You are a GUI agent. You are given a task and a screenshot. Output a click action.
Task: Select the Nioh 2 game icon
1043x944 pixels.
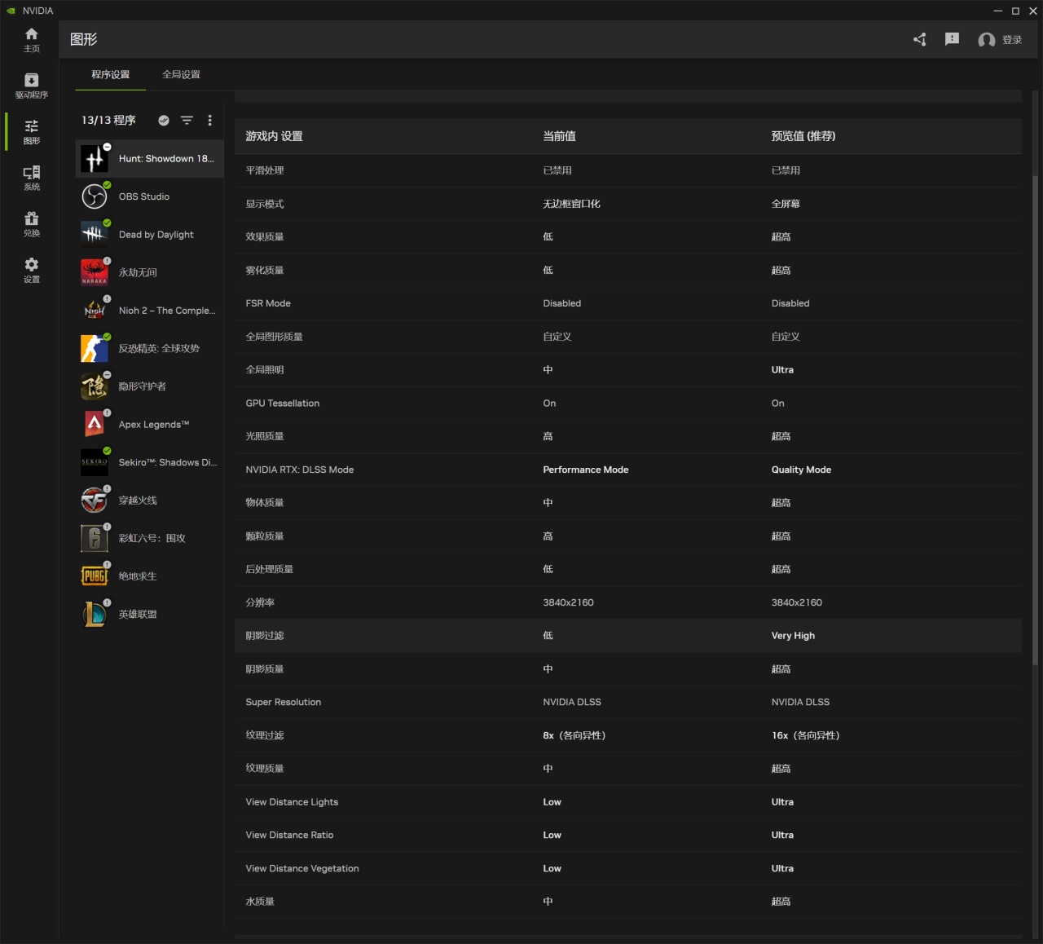click(95, 311)
